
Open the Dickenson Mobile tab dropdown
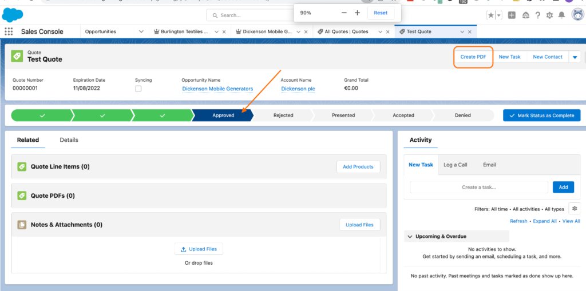[x=299, y=32]
